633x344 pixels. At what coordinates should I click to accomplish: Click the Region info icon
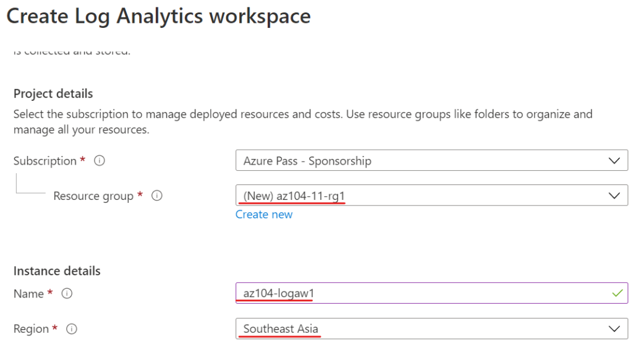click(72, 329)
